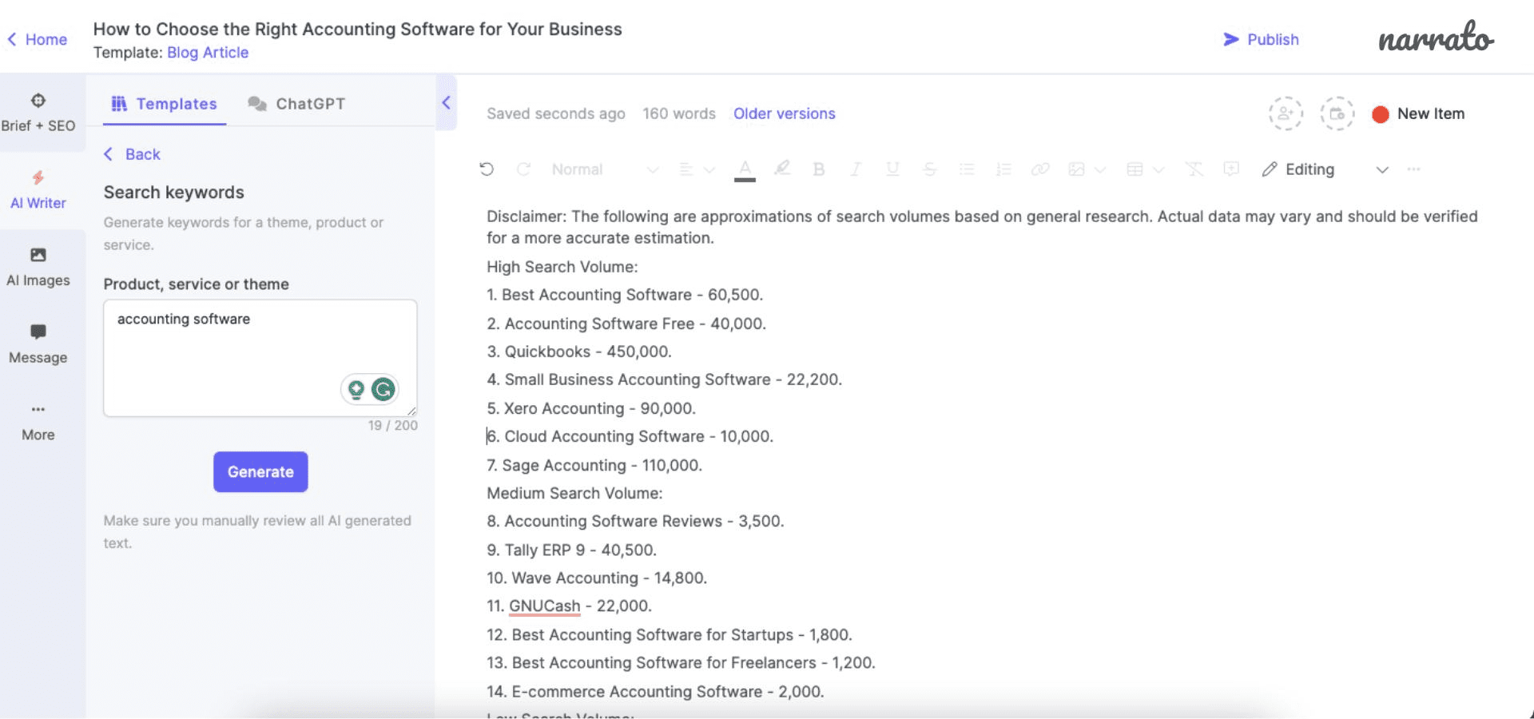The width and height of the screenshot is (1534, 719).
Task: Open the AI Images panel
Action: tap(38, 268)
